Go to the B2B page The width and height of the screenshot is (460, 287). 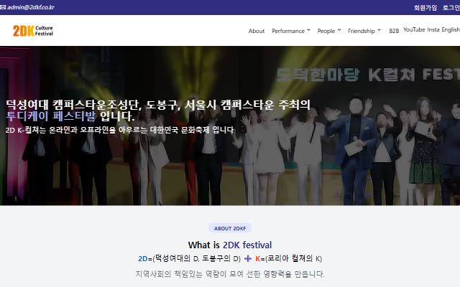coord(394,31)
